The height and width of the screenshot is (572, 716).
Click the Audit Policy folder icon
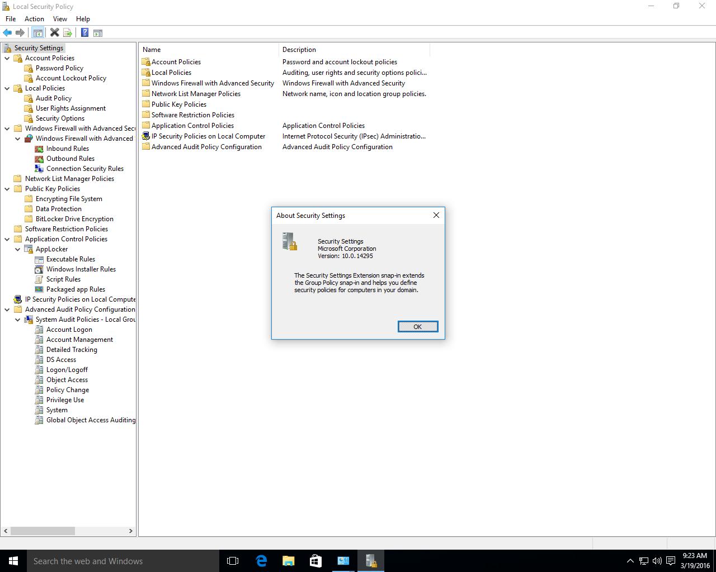coord(29,98)
